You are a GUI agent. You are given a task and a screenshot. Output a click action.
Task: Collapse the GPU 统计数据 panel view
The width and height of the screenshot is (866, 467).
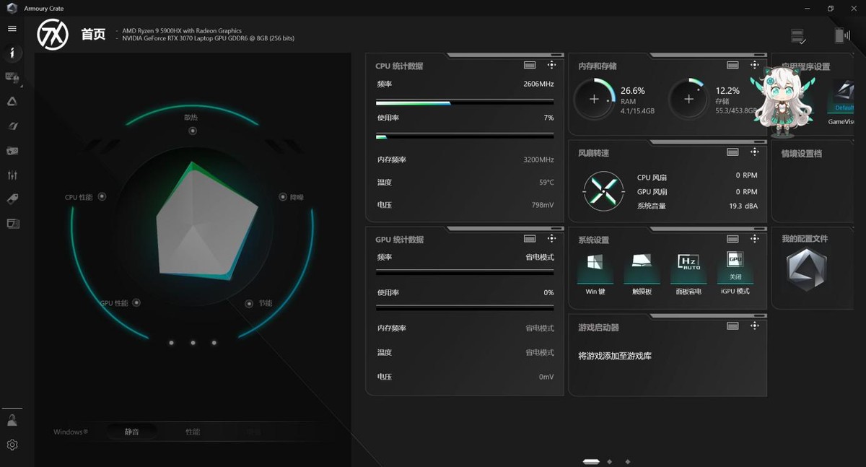[x=530, y=239]
